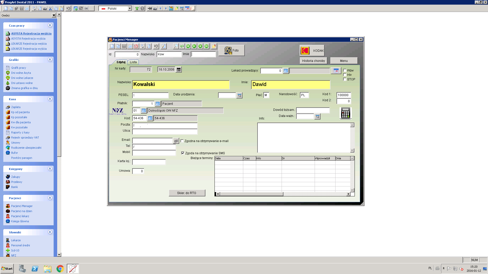
Task: Open Raporty z kasy in sidebar
Action: (20, 132)
